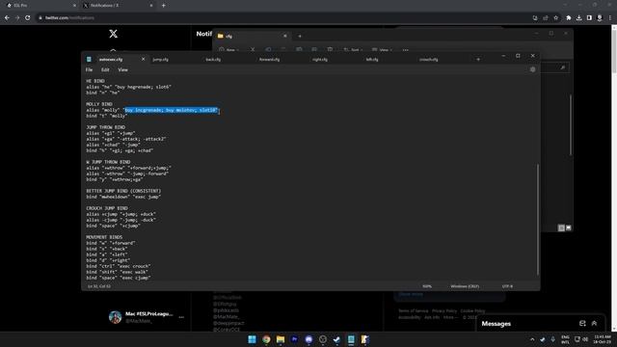Click the 'JUMP THROW BIND' heading line
The width and height of the screenshot is (617, 347).
point(106,127)
